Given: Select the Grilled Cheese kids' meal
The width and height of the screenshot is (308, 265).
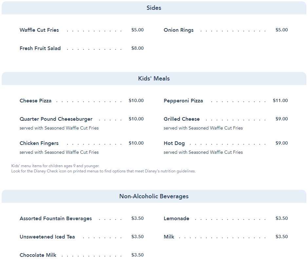Looking at the screenshot, I should point(182,119).
